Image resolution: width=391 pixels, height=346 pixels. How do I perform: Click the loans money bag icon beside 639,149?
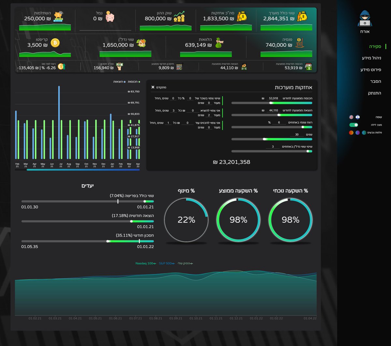(219, 43)
